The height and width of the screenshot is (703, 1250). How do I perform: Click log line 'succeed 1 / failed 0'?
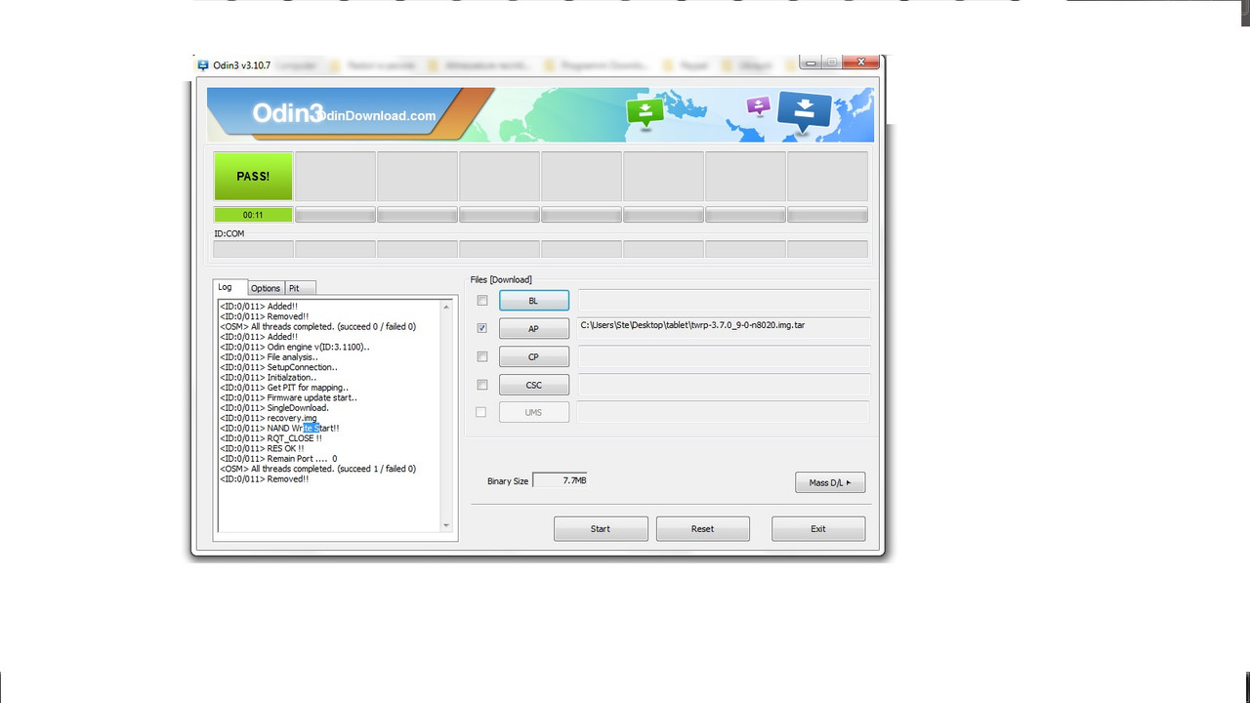tap(376, 469)
